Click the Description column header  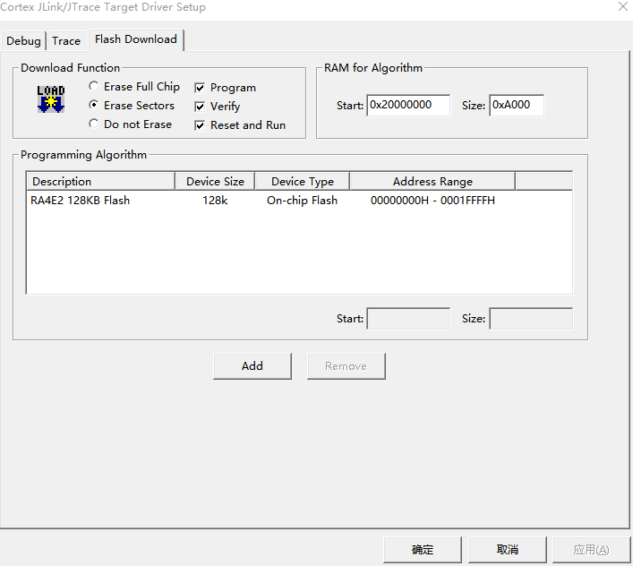tap(100, 182)
